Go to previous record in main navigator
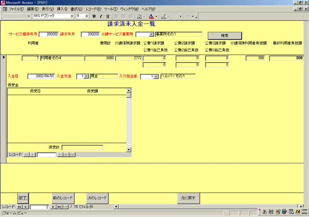Image resolution: width=309 pixels, height=217 pixels. [x=25, y=207]
